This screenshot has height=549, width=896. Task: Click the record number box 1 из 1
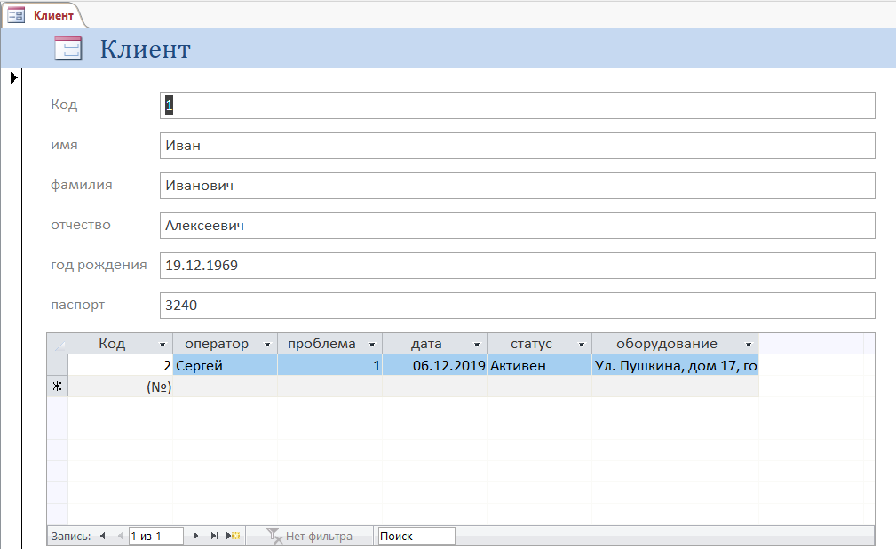pos(155,536)
